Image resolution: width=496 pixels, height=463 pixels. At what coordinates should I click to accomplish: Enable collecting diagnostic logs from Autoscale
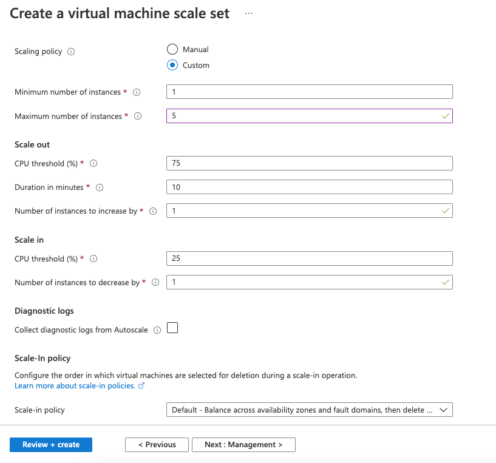(172, 328)
